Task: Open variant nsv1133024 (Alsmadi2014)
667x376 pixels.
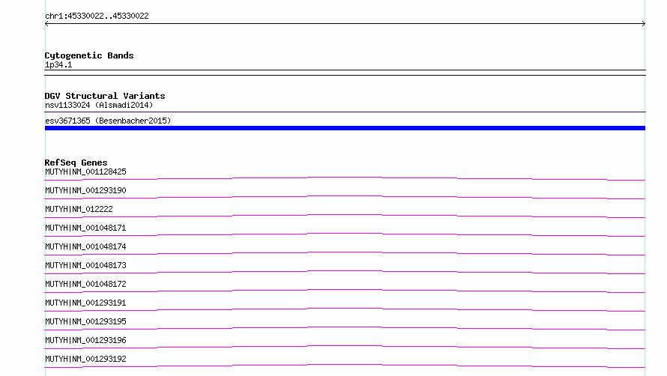Action: pyautogui.click(x=99, y=105)
